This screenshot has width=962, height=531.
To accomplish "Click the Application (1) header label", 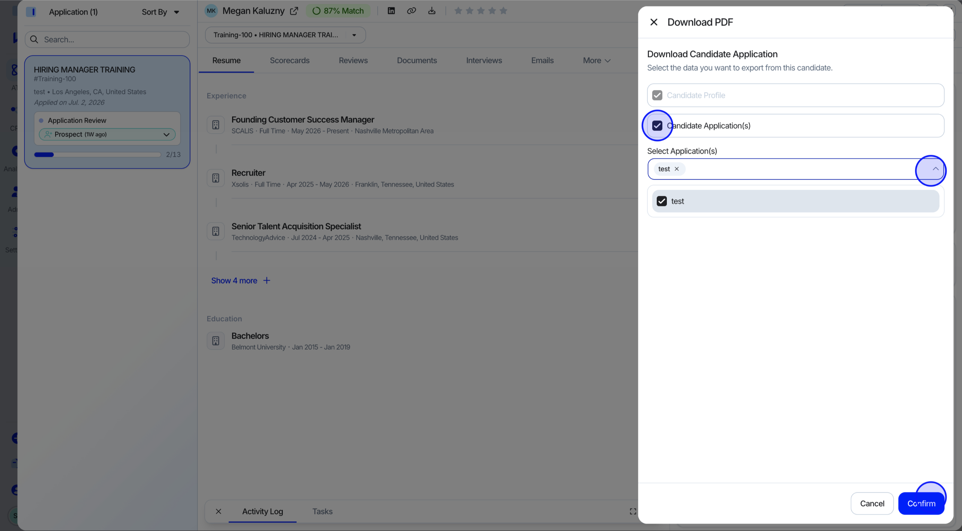I will click(x=73, y=12).
